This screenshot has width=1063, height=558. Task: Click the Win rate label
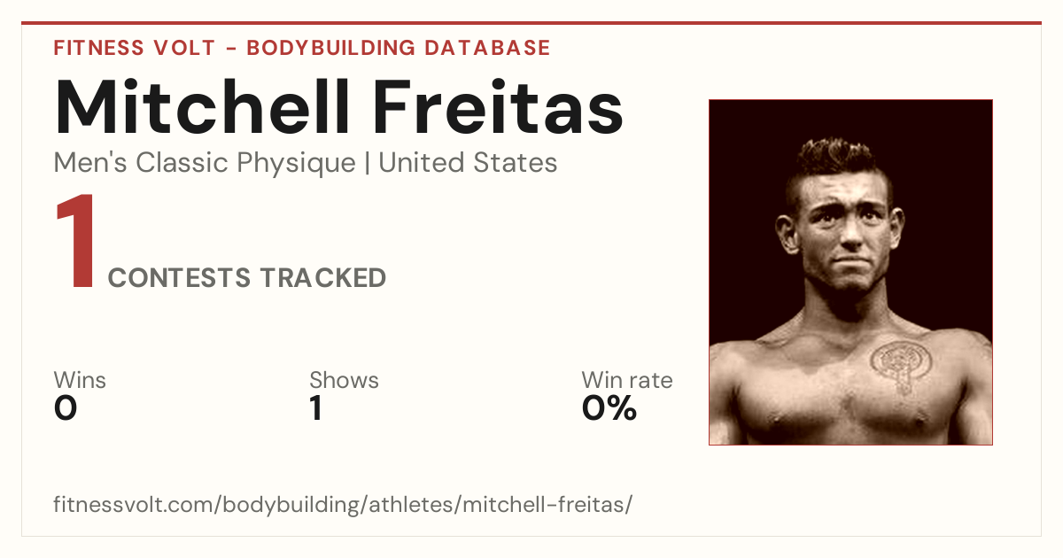point(627,380)
